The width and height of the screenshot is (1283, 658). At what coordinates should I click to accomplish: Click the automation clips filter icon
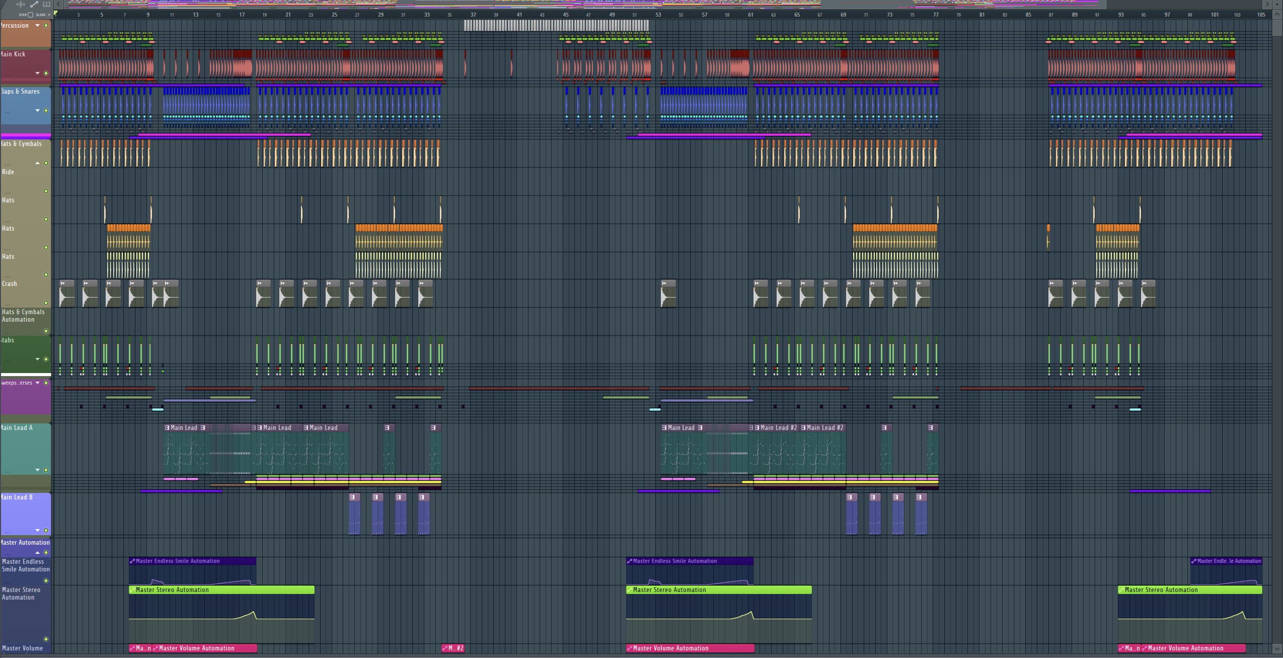pyautogui.click(x=34, y=4)
